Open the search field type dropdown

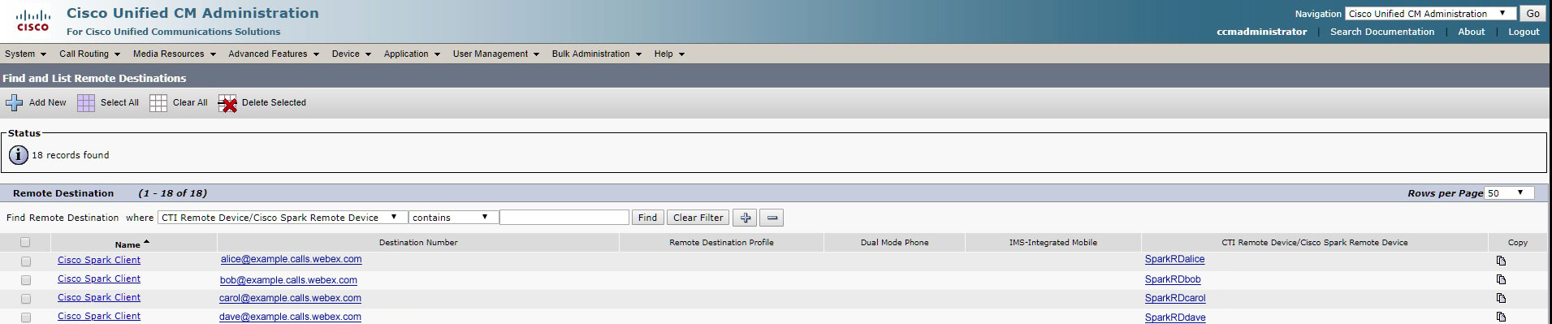click(283, 218)
